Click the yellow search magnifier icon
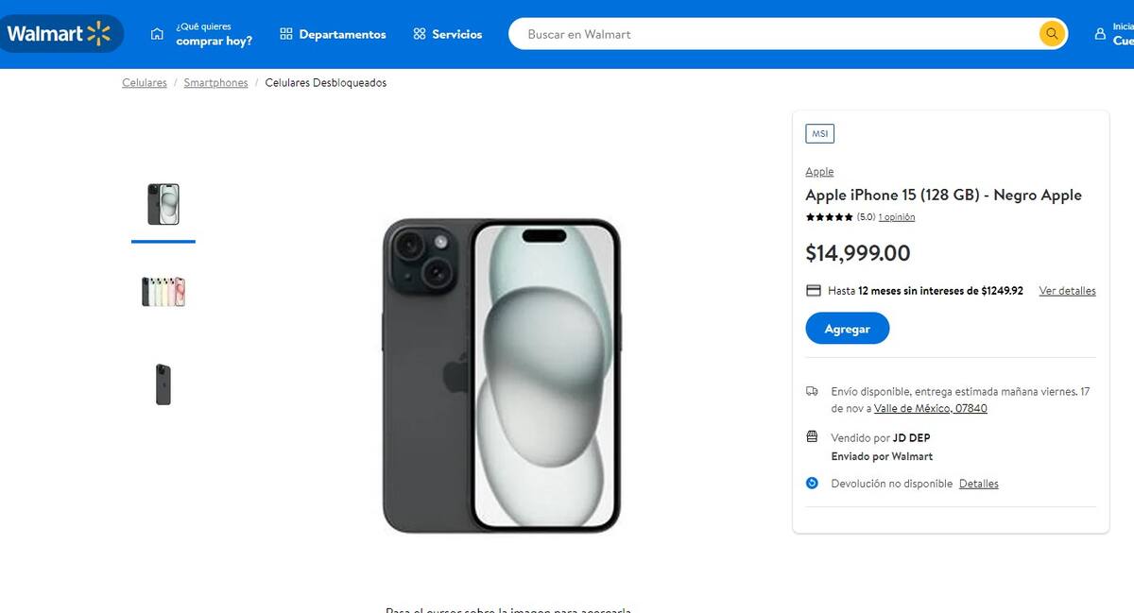 coord(1052,34)
